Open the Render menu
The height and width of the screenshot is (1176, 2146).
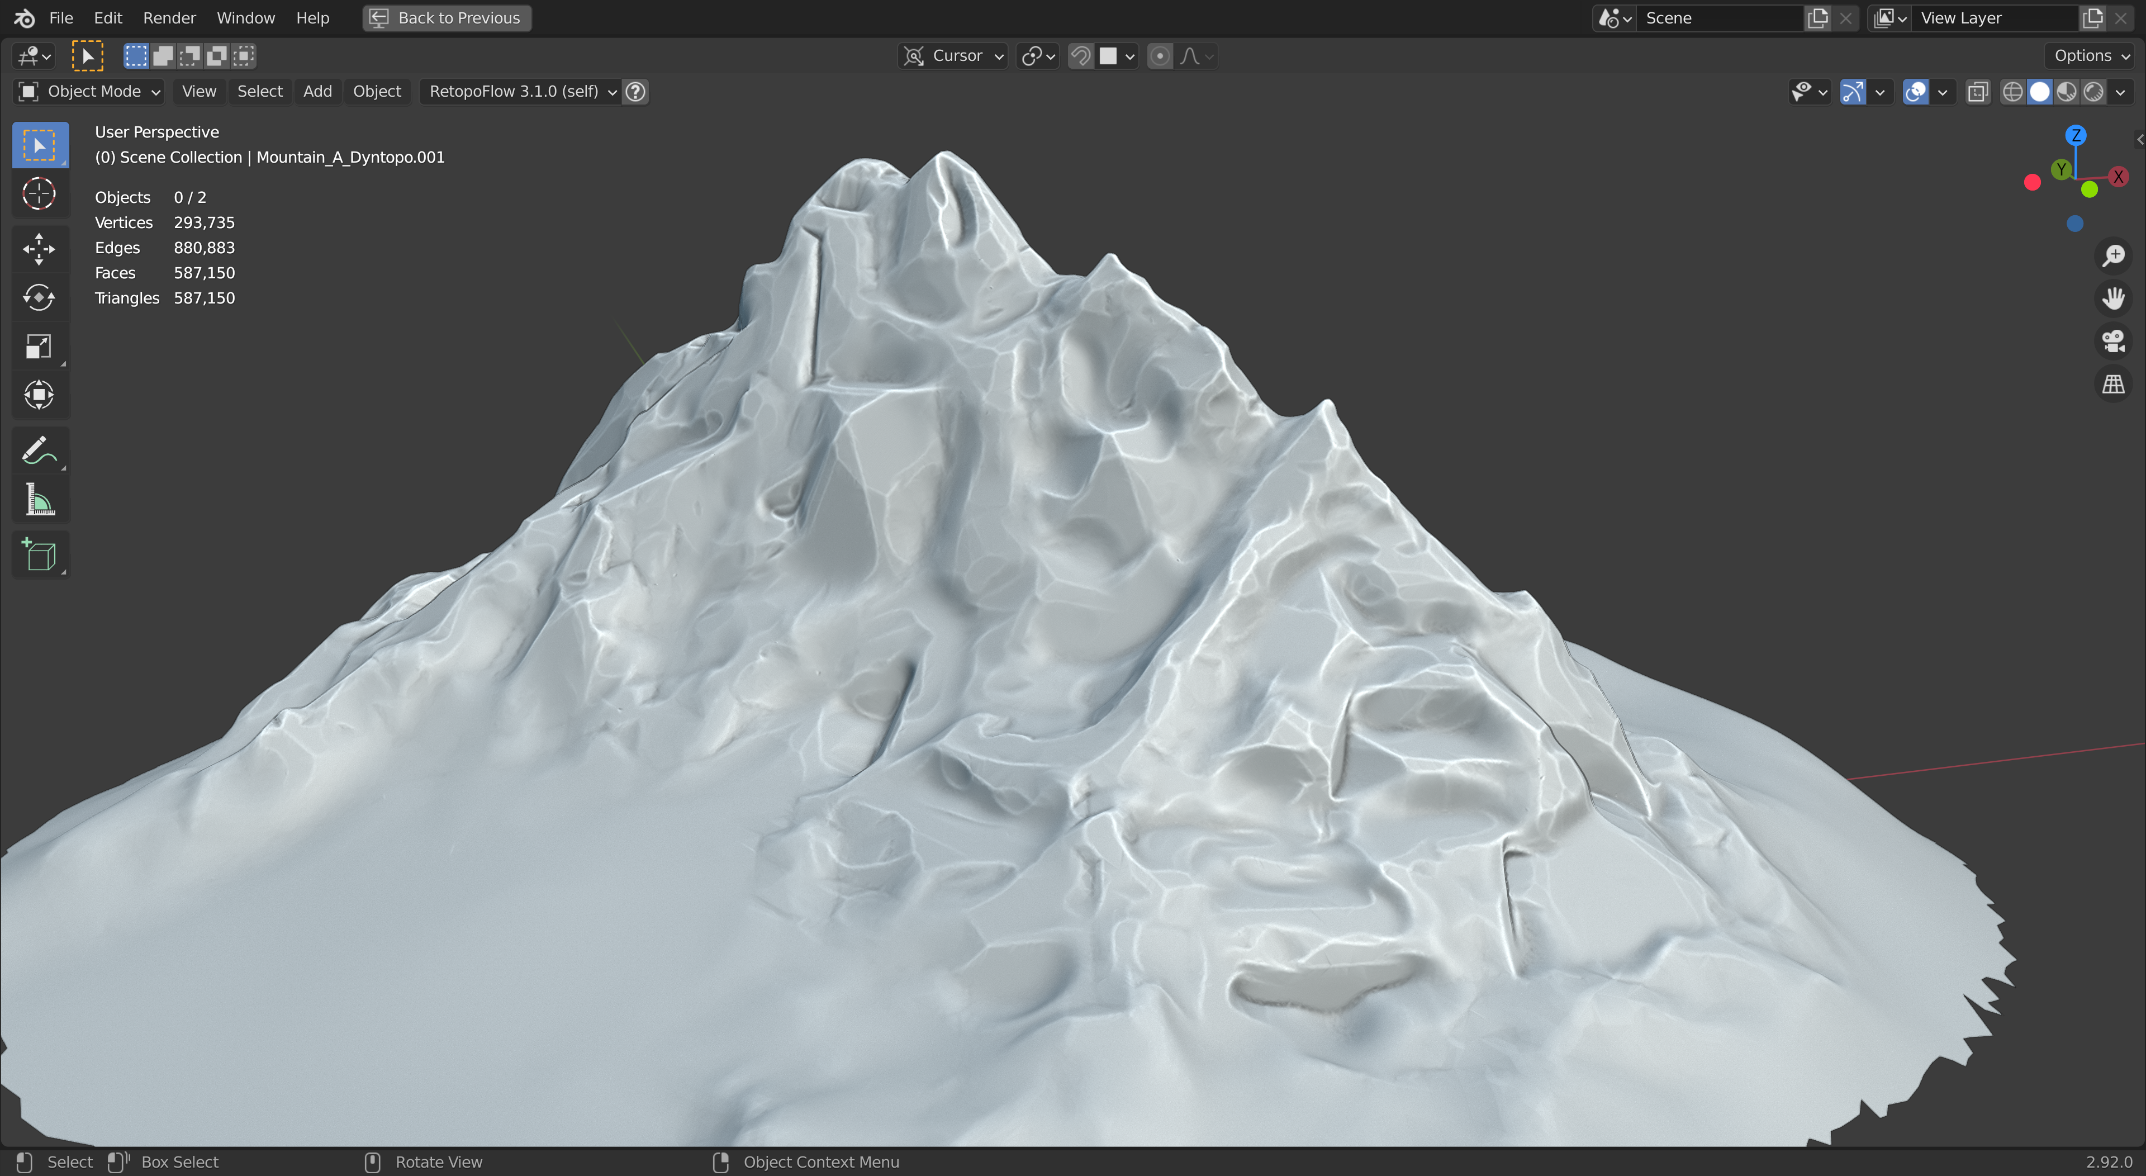tap(169, 17)
